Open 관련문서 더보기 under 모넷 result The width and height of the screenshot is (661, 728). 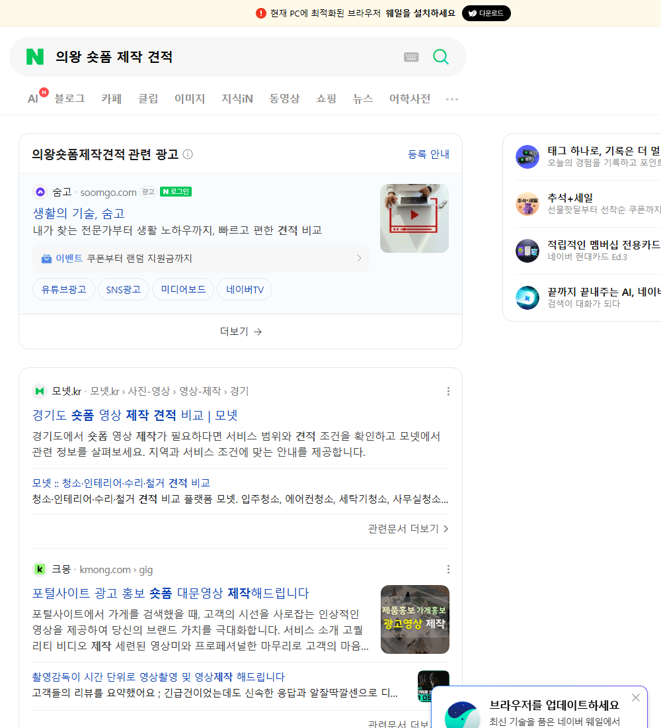408,529
